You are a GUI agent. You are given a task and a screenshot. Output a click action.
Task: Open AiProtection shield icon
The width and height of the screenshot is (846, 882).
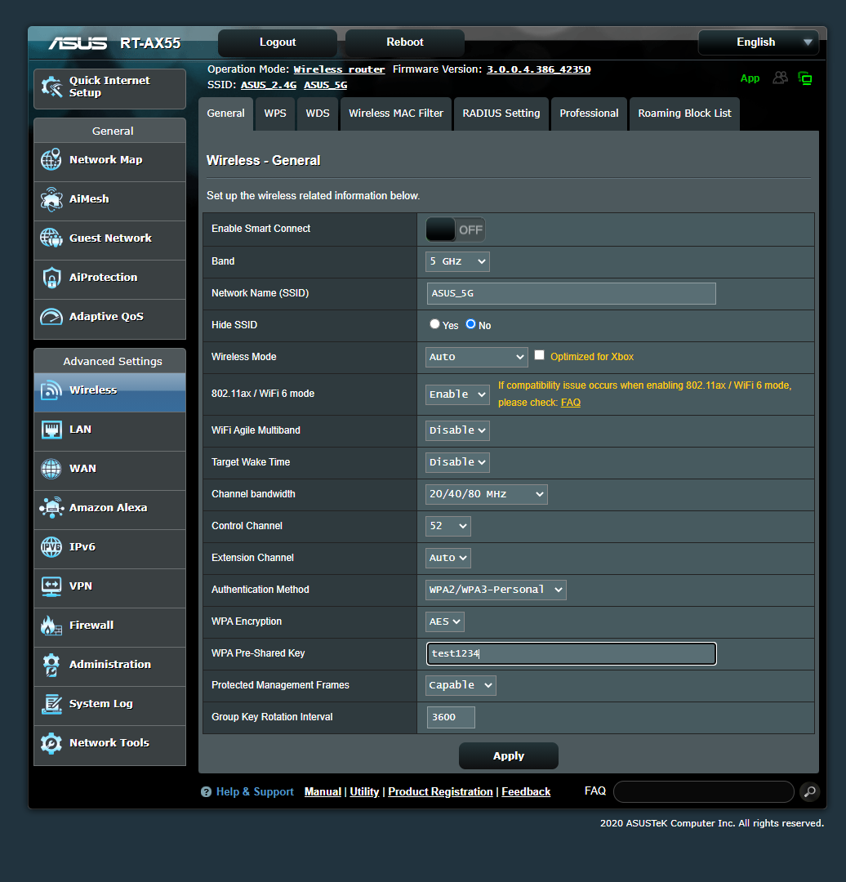51,278
